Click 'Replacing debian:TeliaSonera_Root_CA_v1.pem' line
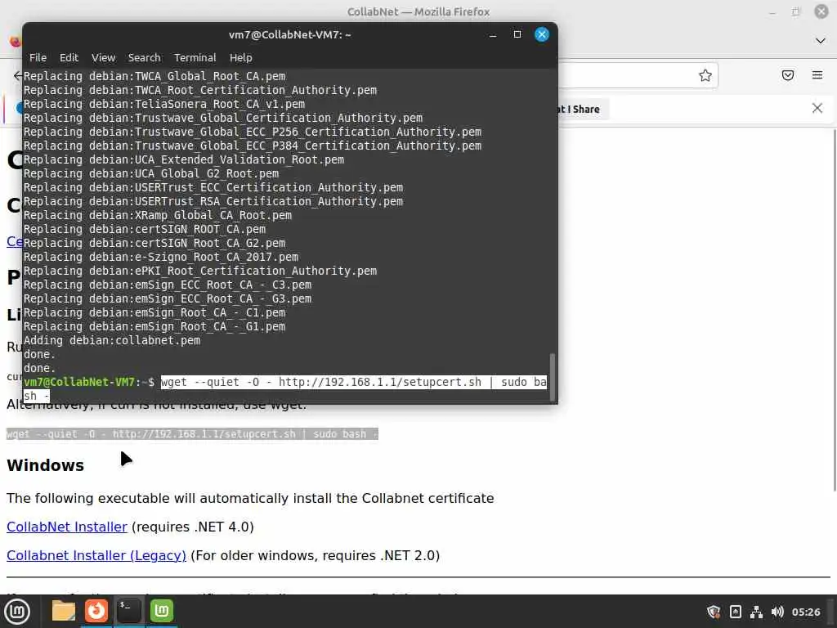This screenshot has width=837, height=628. point(164,105)
